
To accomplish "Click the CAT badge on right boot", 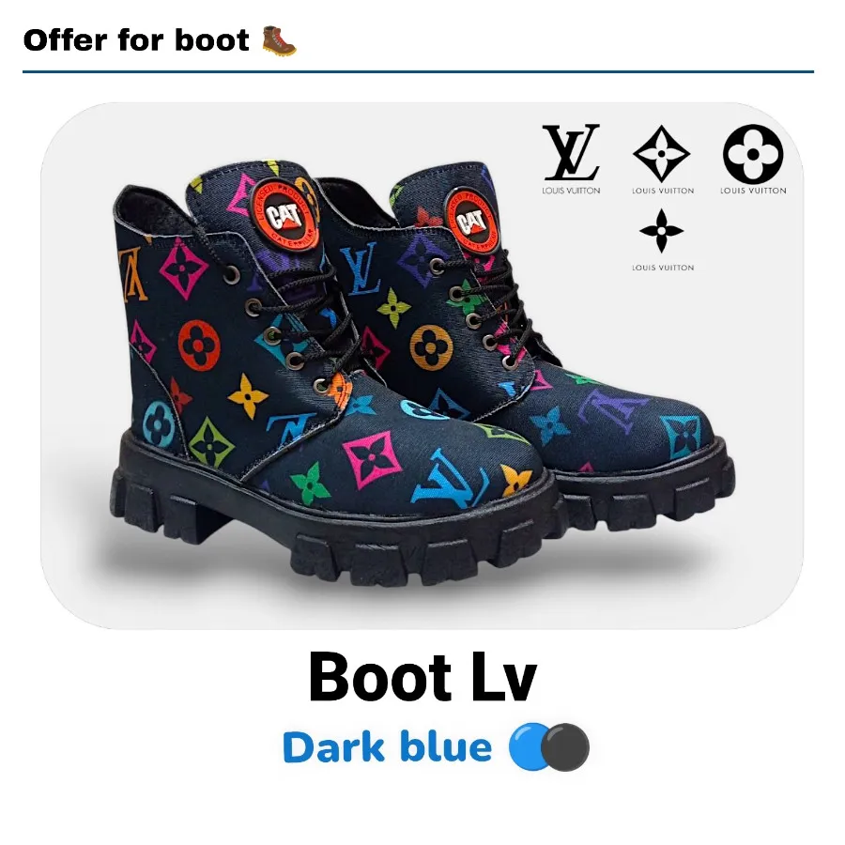I will 471,219.
